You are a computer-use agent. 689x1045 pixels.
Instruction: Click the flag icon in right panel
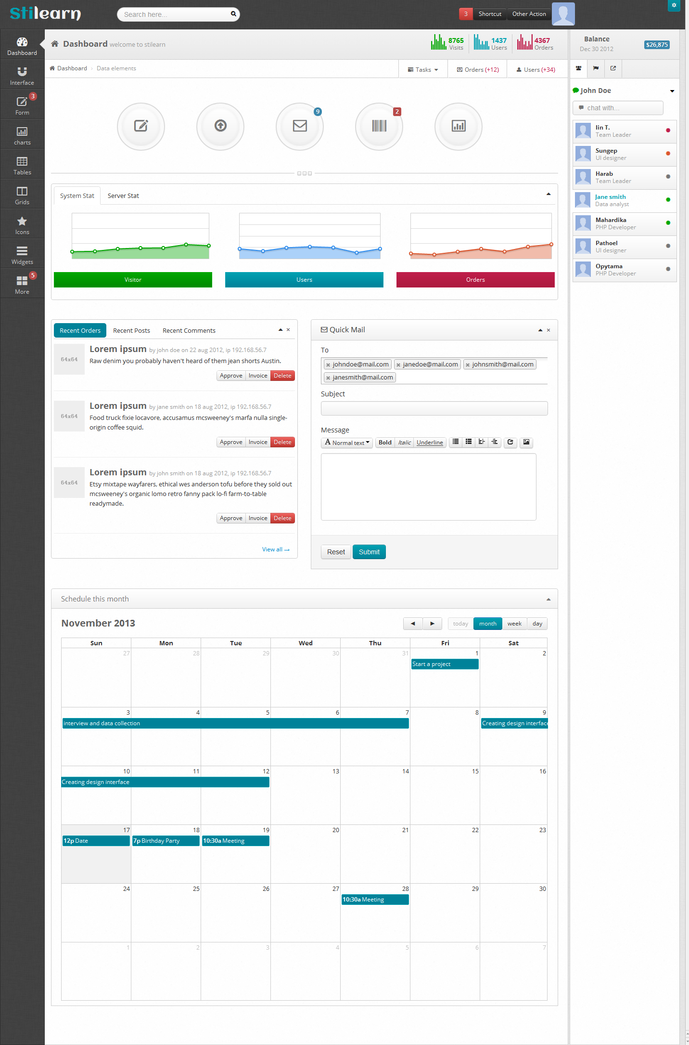point(596,68)
